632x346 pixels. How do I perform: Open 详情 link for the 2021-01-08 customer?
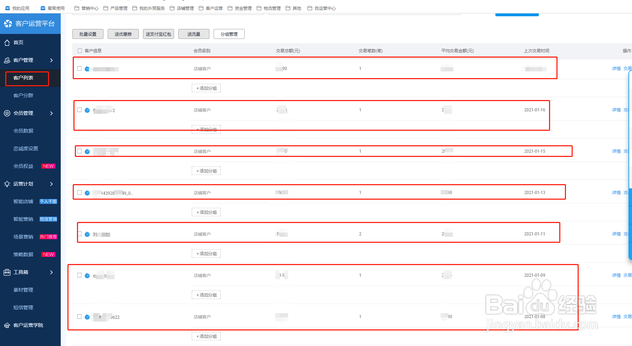coord(616,317)
